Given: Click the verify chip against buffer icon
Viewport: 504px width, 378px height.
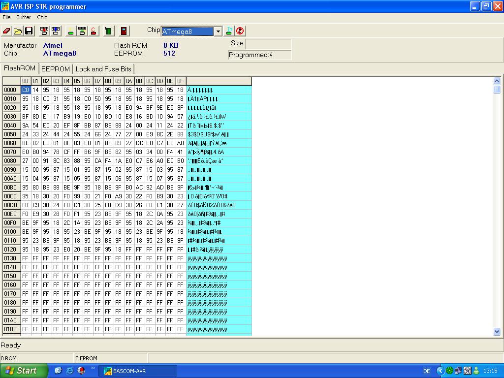Looking at the screenshot, I should 82,31.
